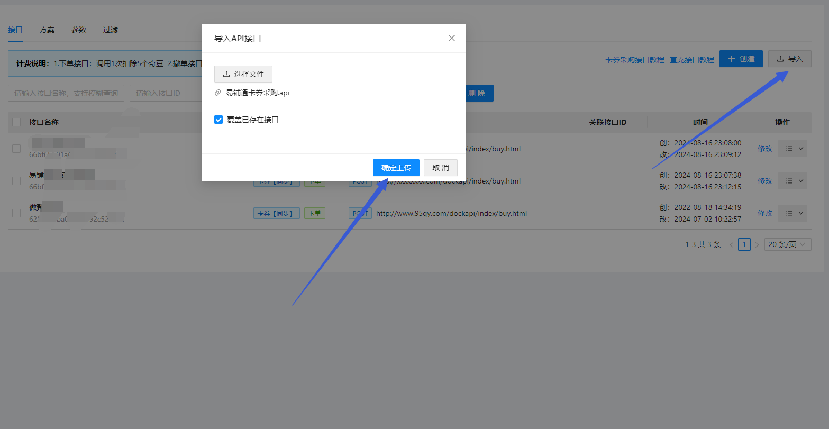Focus the 请输入接口名称 search field
829x429 pixels.
tap(66, 93)
